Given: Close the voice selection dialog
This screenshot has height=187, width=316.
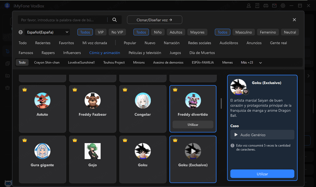Looking at the screenshot, I should pos(294,20).
